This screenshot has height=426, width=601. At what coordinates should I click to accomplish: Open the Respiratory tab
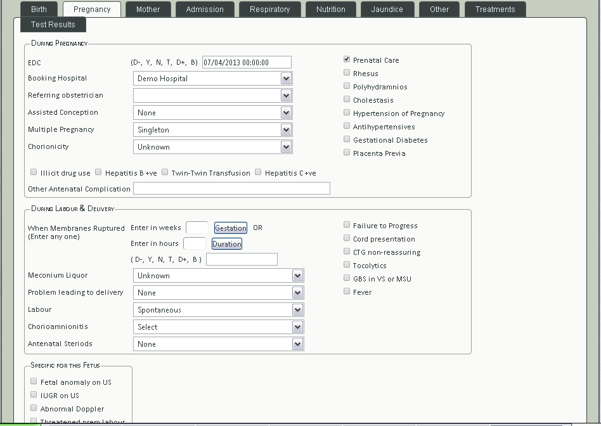[x=269, y=10]
